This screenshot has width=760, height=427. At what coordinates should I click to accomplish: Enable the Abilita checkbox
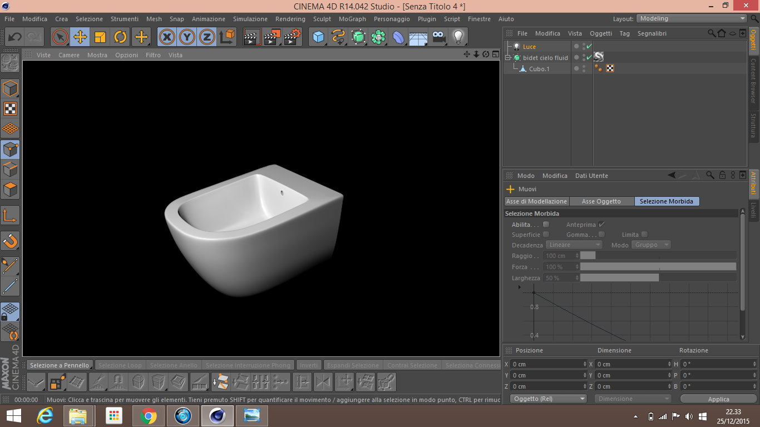pos(546,225)
